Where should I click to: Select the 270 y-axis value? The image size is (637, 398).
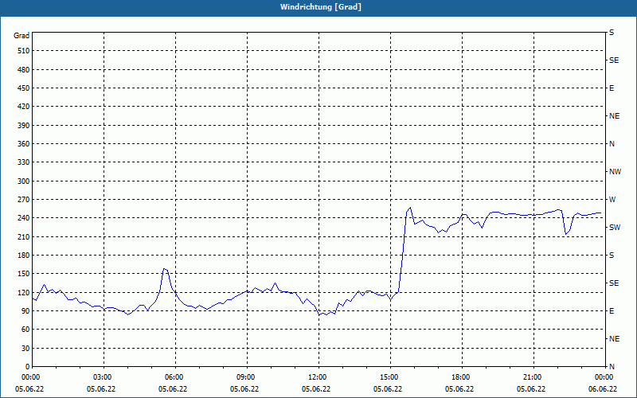coord(24,200)
